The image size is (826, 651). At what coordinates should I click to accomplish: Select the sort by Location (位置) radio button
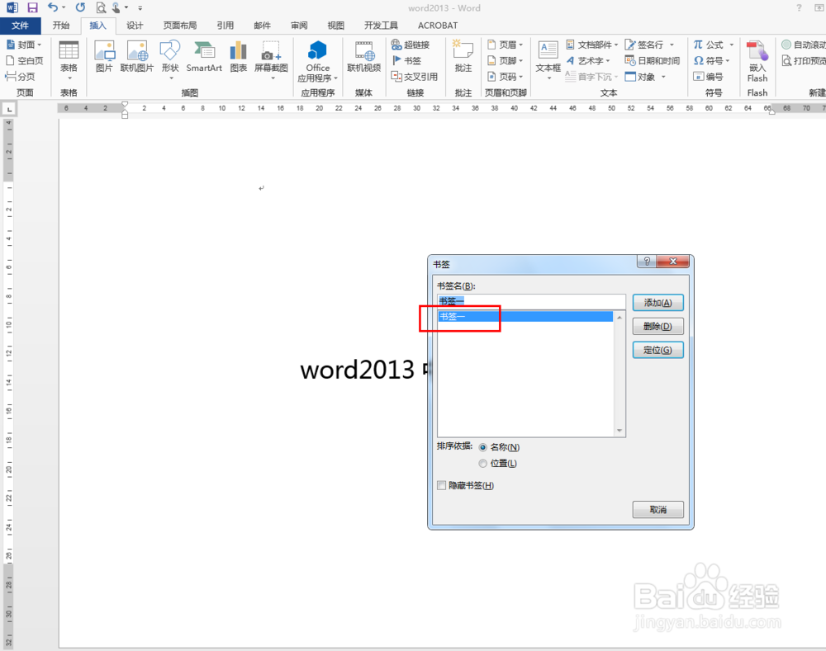482,463
